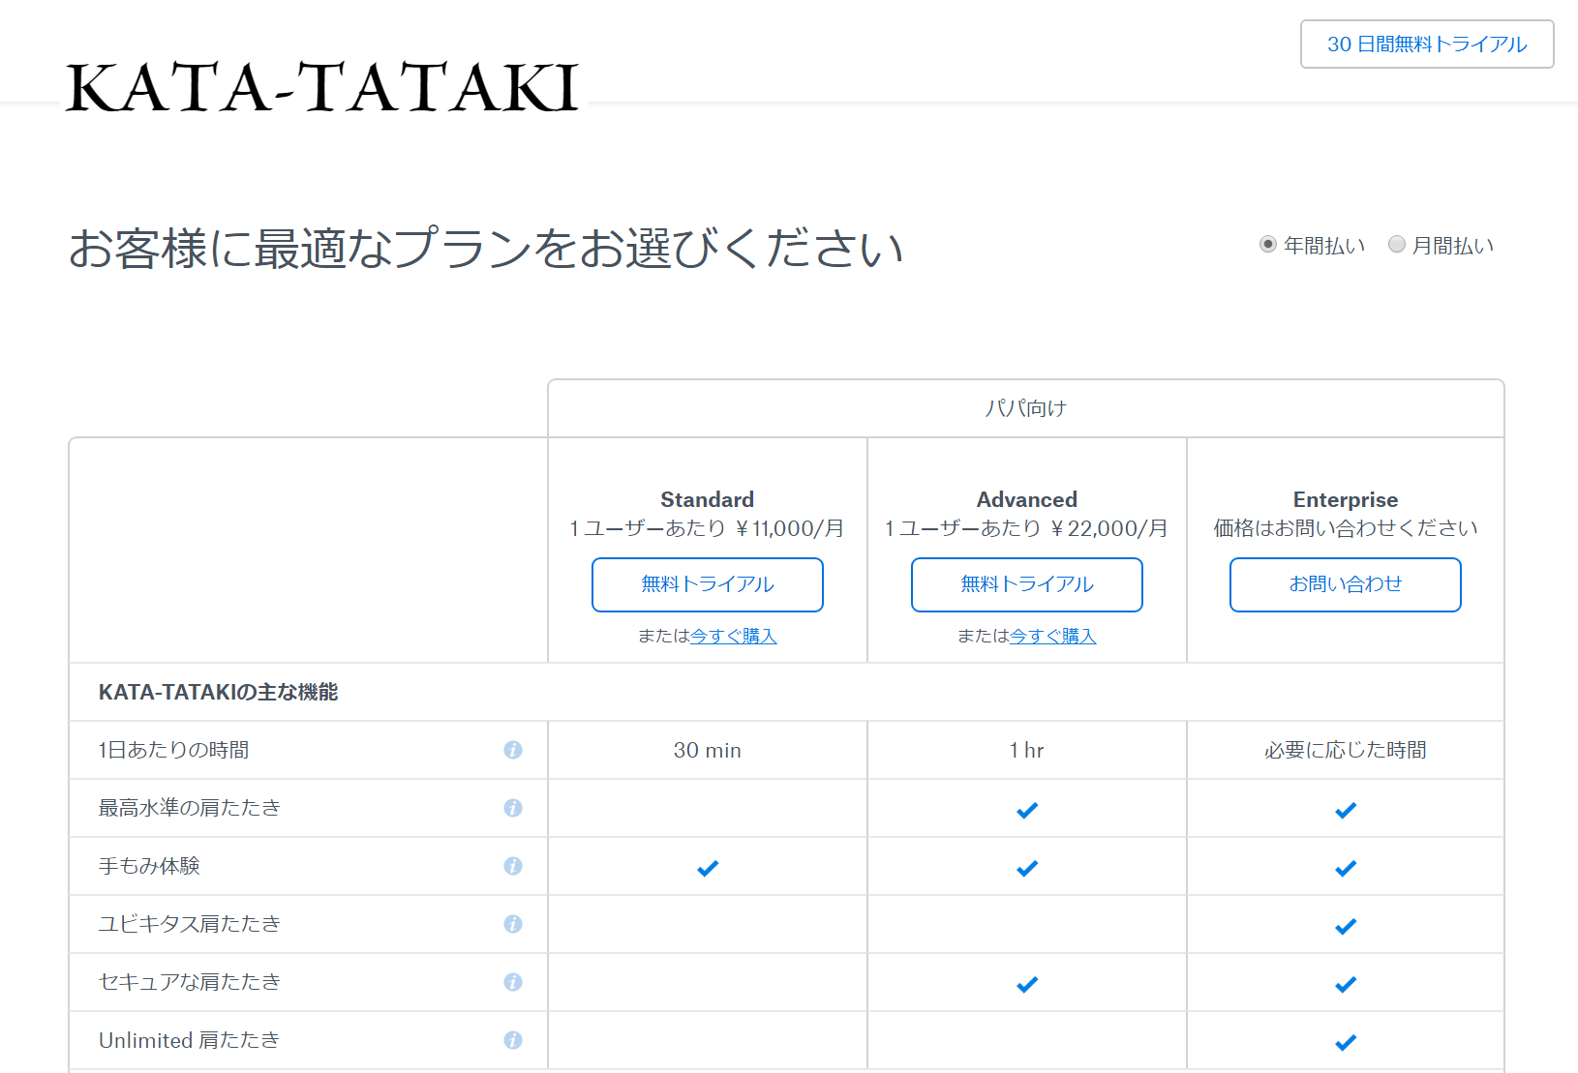
Task: Start the Advanced plan 無料トライアル
Action: click(1027, 584)
